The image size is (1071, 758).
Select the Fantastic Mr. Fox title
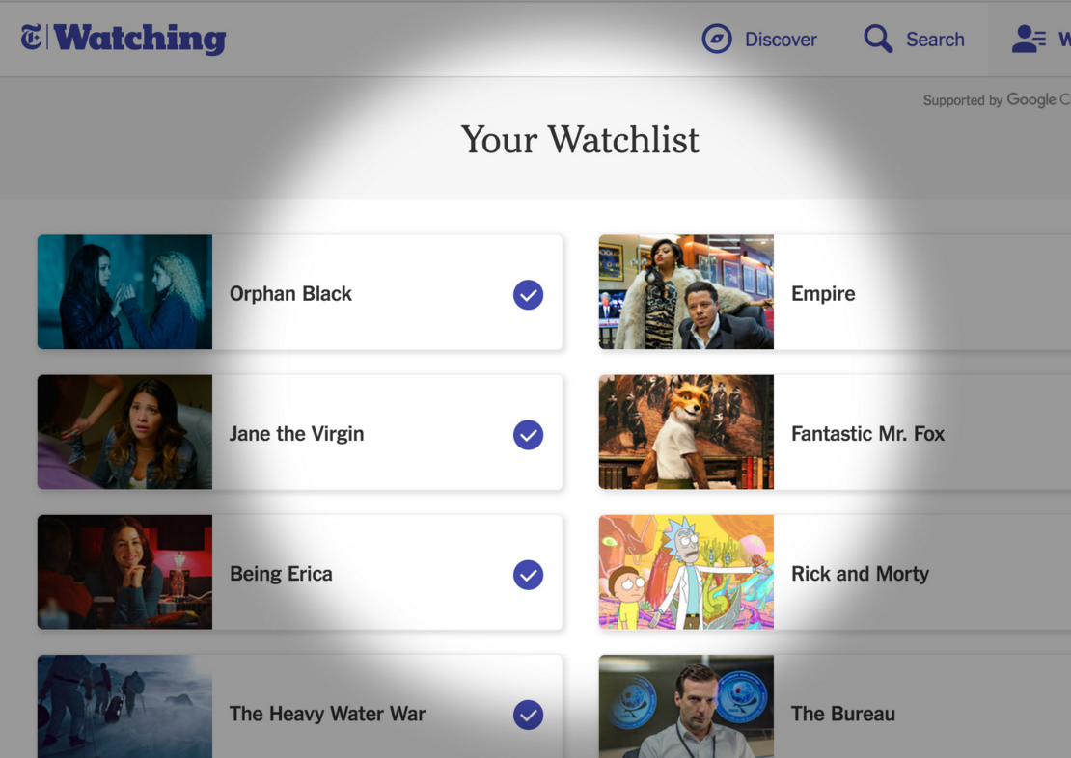(x=867, y=434)
